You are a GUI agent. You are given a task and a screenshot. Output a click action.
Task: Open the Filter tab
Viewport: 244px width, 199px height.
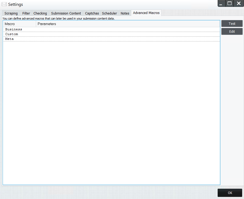tap(26, 13)
